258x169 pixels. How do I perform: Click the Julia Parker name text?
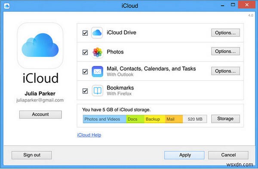pos(40,94)
